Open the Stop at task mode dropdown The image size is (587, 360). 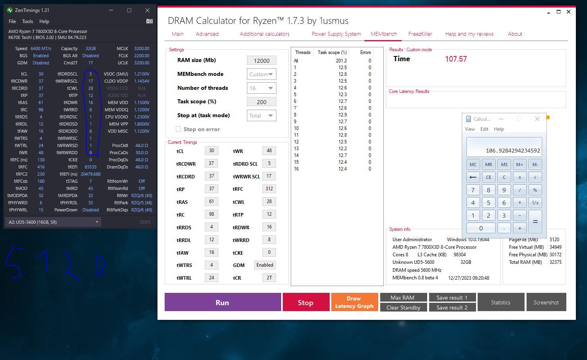point(261,116)
